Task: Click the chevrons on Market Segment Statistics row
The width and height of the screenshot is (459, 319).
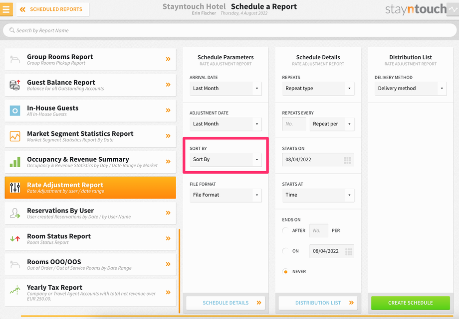Action: point(168,136)
